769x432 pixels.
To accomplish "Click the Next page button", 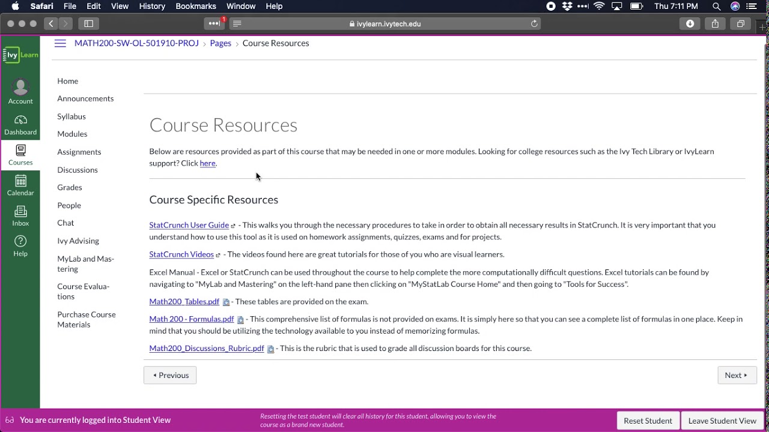I will pyautogui.click(x=737, y=375).
